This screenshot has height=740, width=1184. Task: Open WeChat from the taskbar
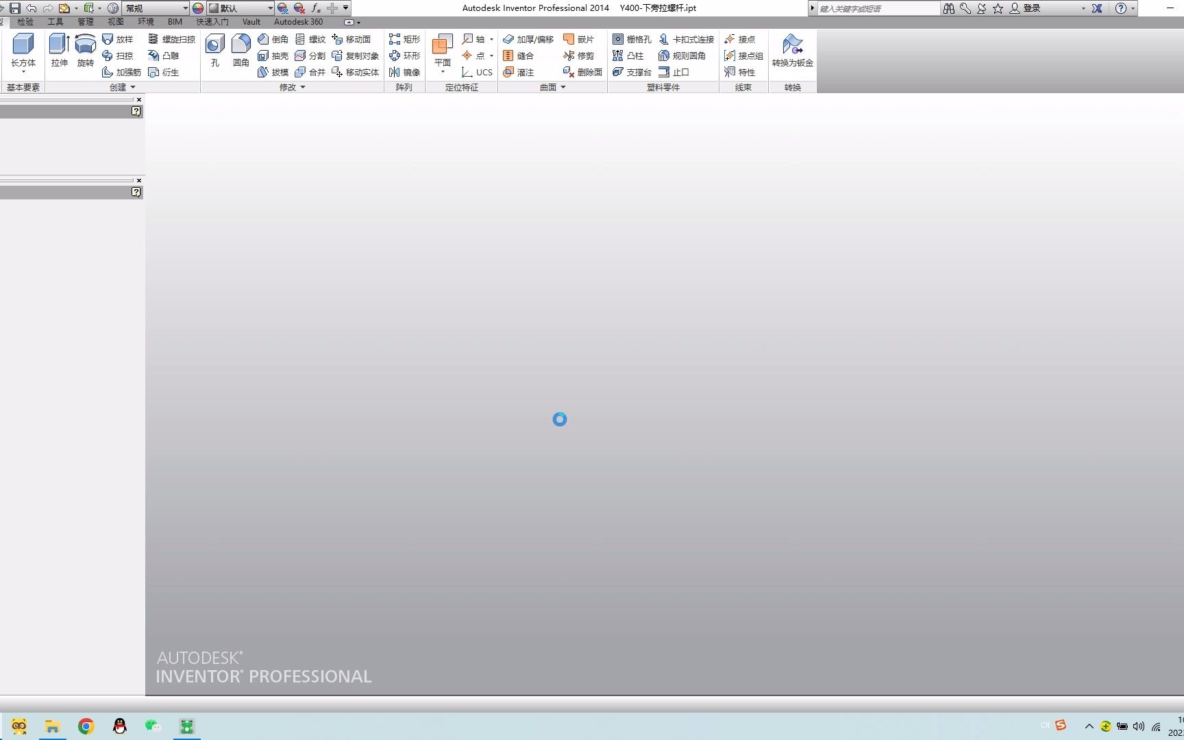tap(153, 726)
